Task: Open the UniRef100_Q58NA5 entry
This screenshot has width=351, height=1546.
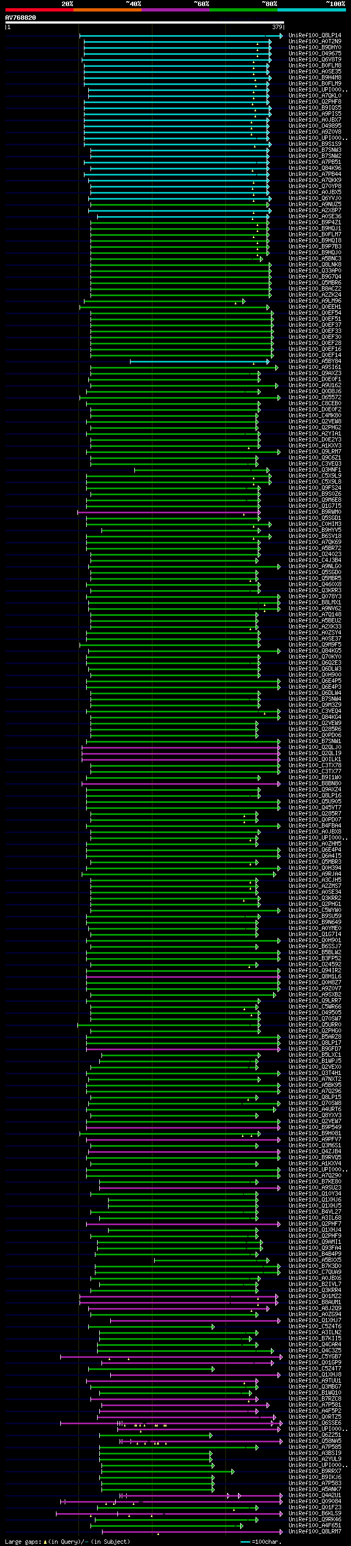Action: pos(315,1441)
